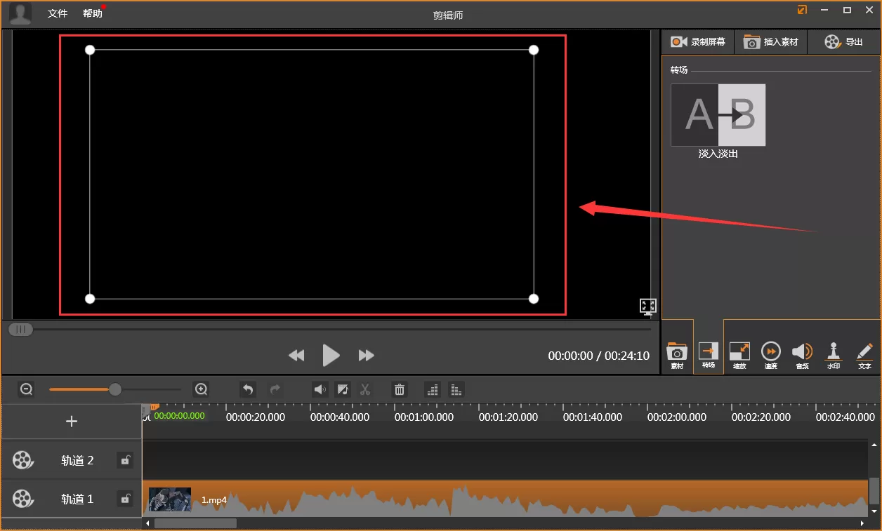Select the 1.mp4 clip thumbnail on track 1
This screenshot has width=882, height=531.
[x=170, y=499]
